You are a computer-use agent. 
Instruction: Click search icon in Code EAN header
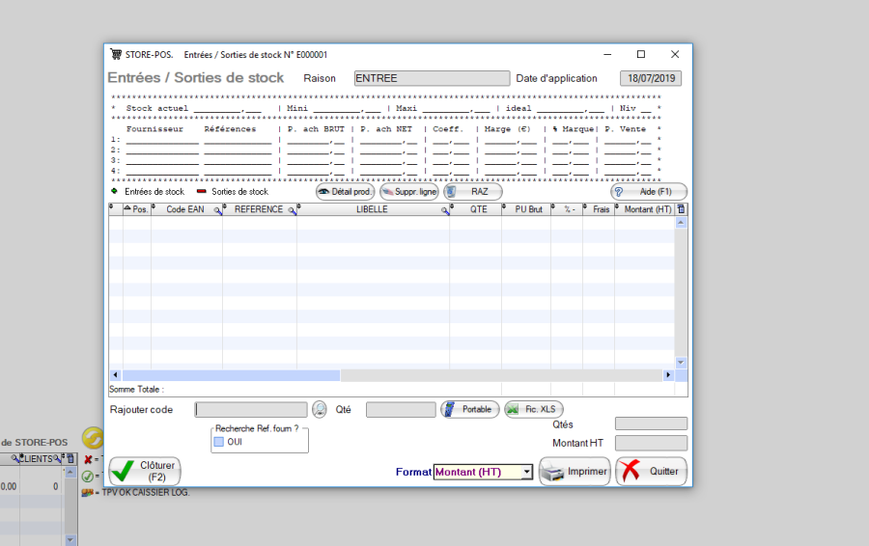[217, 210]
